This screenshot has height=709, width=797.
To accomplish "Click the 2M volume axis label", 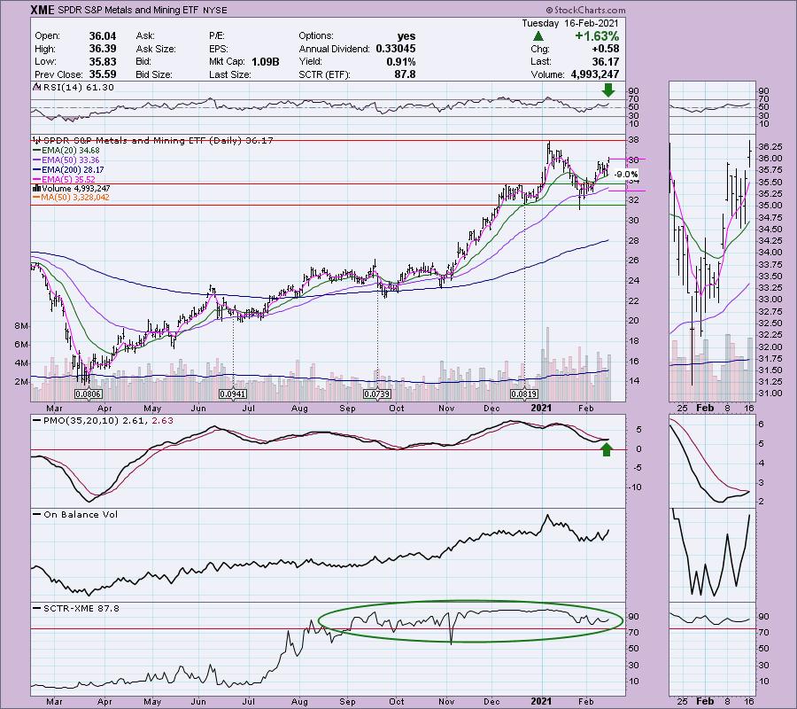I will pos(21,382).
